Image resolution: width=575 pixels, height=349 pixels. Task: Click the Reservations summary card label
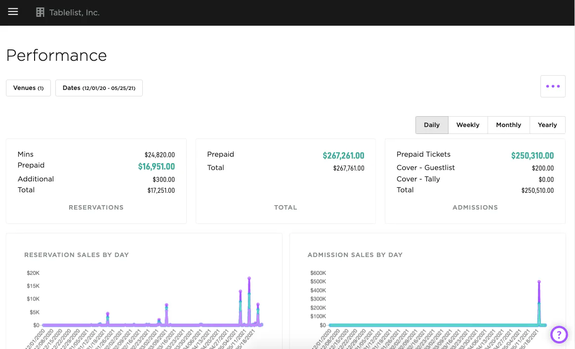tap(96, 208)
